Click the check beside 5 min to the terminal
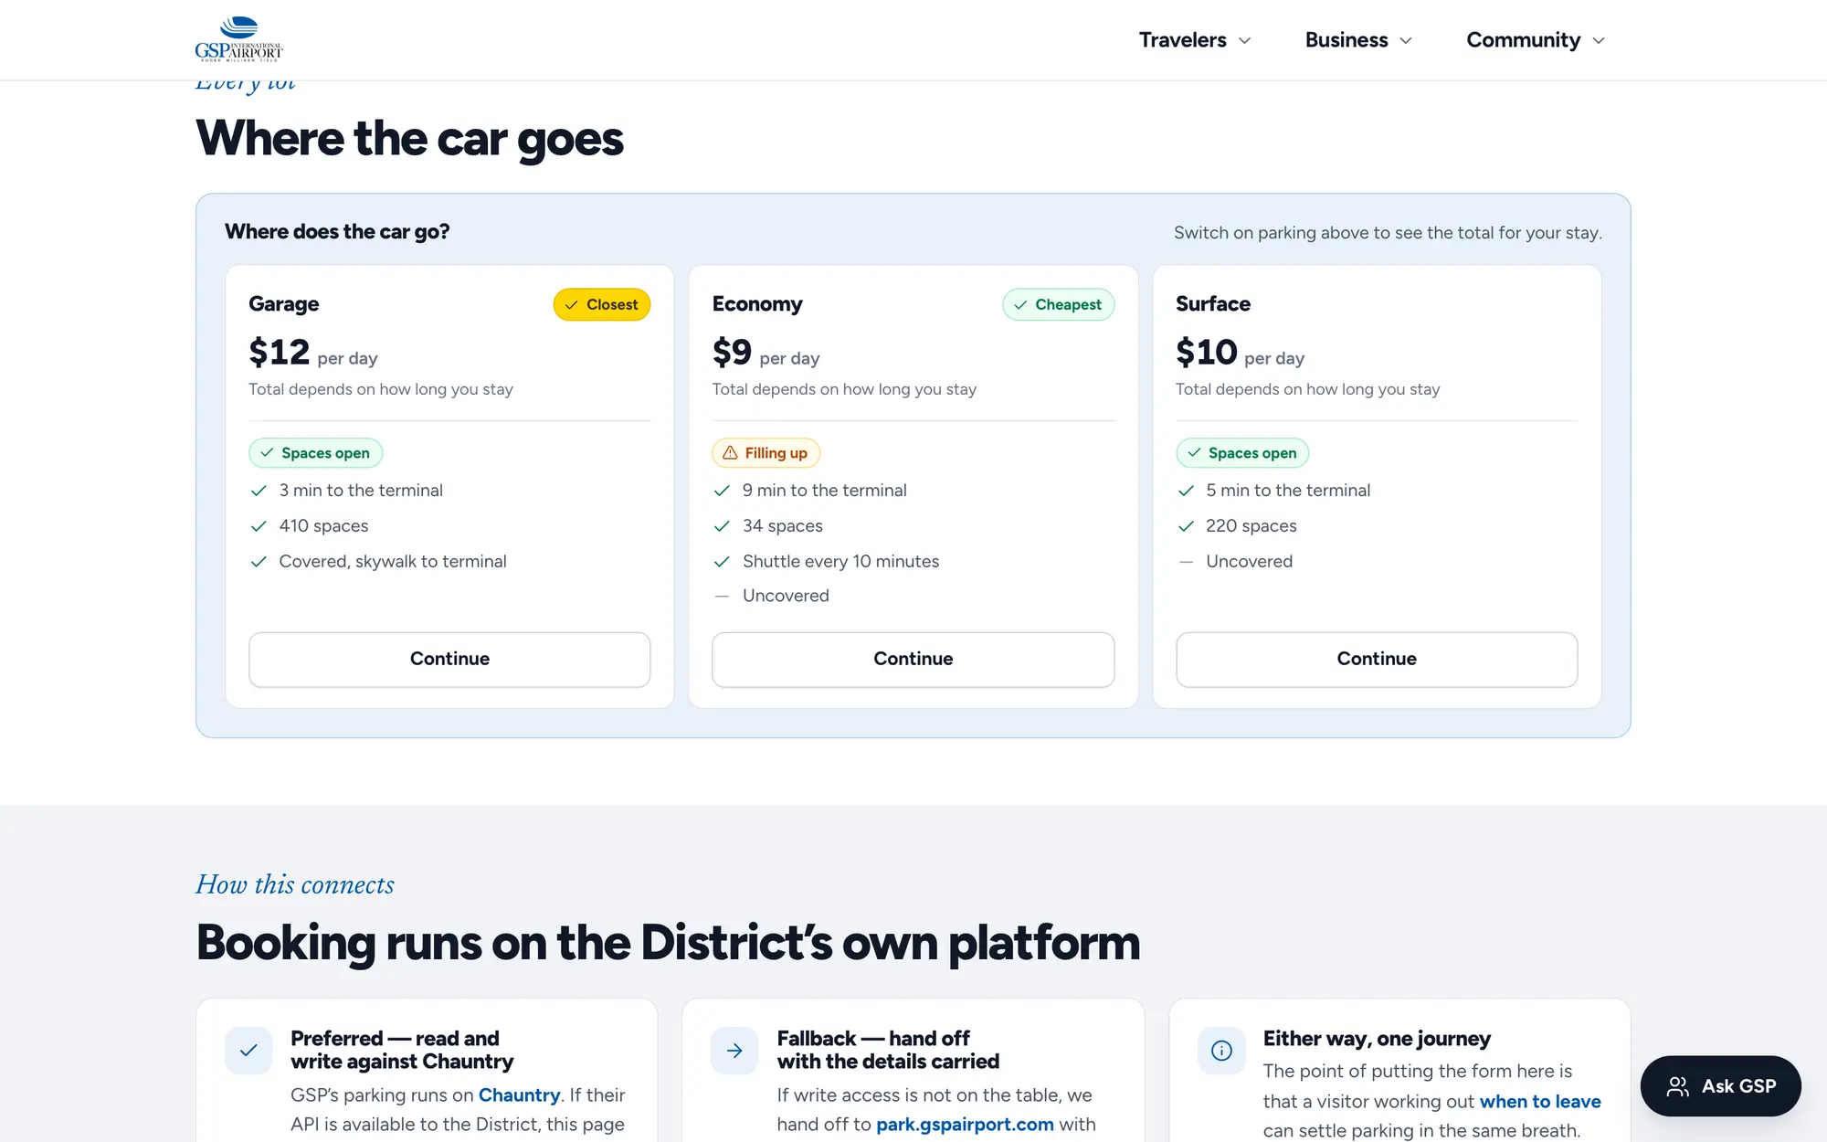Screen dimensions: 1827x1142 pos(1186,491)
